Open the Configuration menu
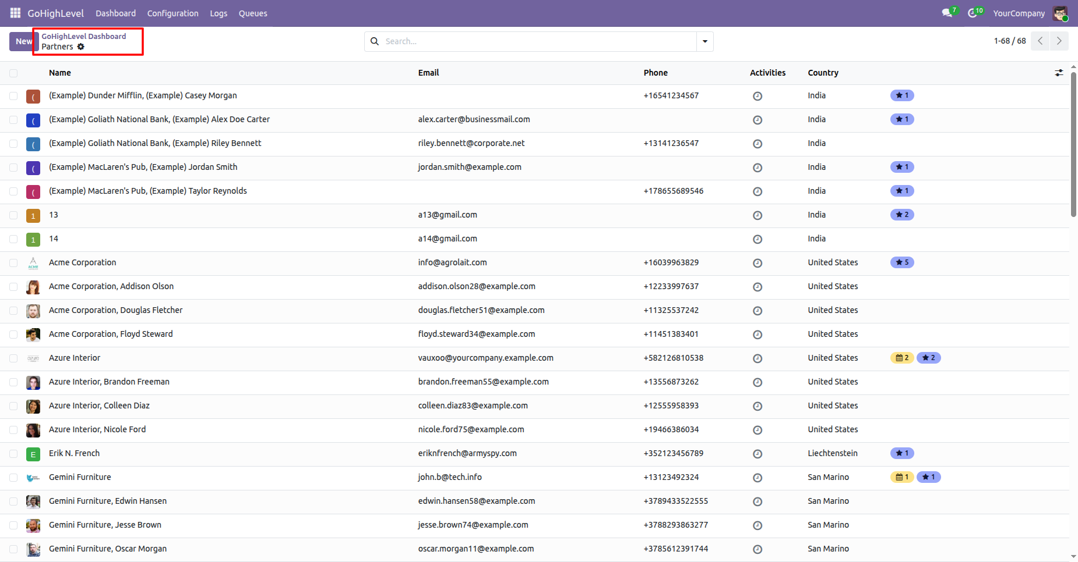 tap(172, 13)
